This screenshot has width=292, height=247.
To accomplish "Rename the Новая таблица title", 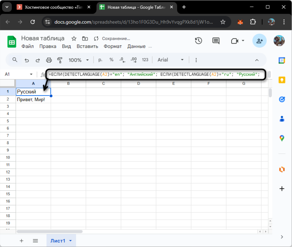I will coord(43,38).
